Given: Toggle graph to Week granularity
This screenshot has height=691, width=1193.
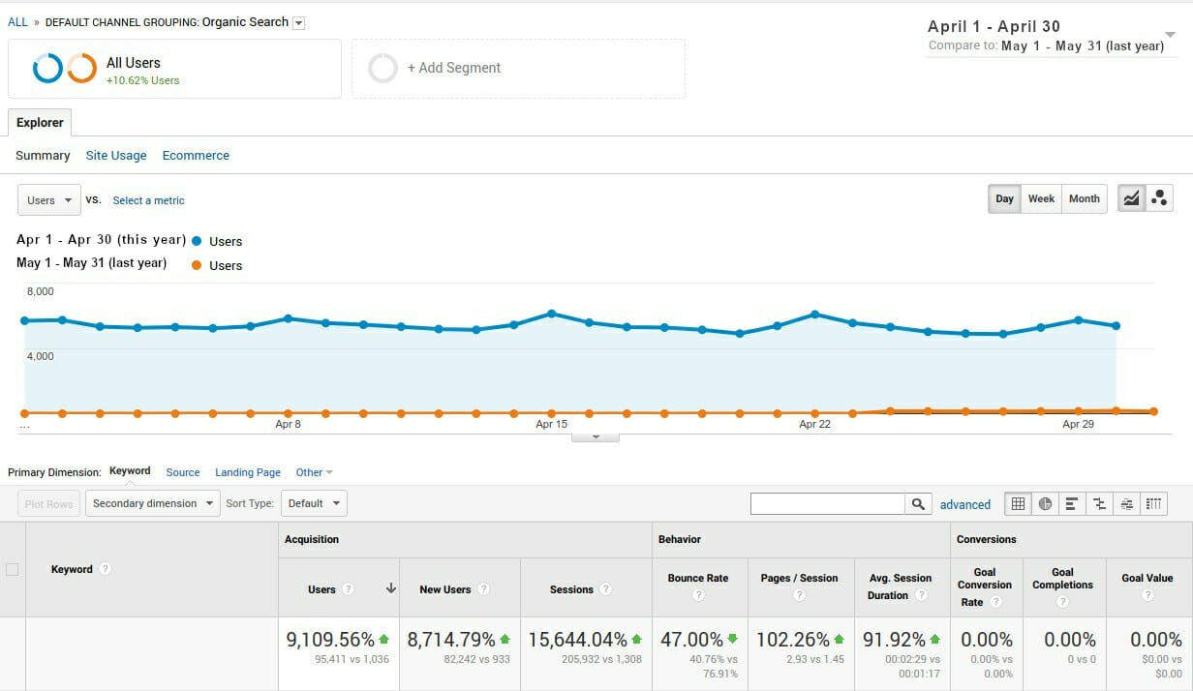Looking at the screenshot, I should pos(1041,198).
